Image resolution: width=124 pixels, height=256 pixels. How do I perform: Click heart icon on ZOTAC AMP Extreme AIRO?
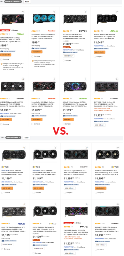click(24, 148)
